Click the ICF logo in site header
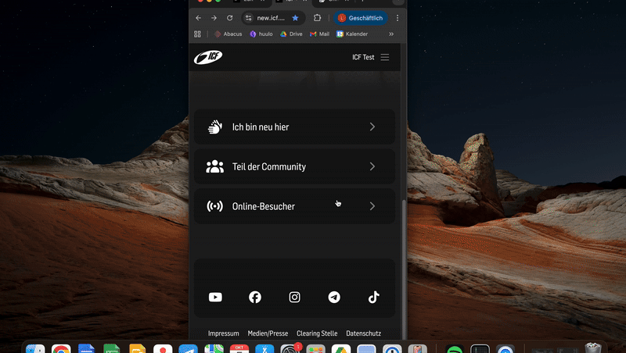 [208, 57]
